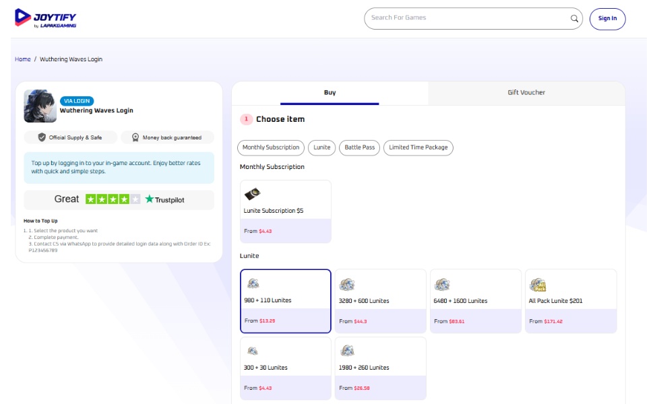The height and width of the screenshot is (404, 657).
Task: Pick the 1980 + 260 Lunites package
Action: [381, 368]
